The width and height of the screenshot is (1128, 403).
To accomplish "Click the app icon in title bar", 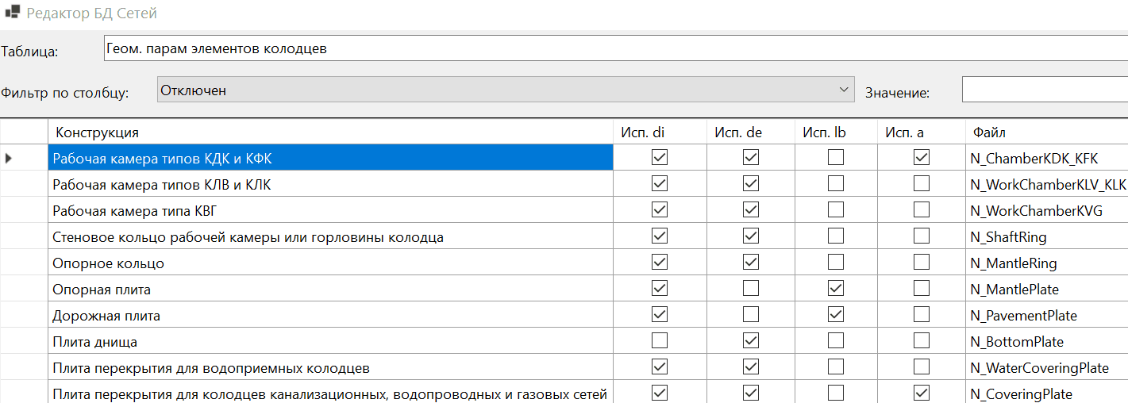I will click(x=12, y=13).
